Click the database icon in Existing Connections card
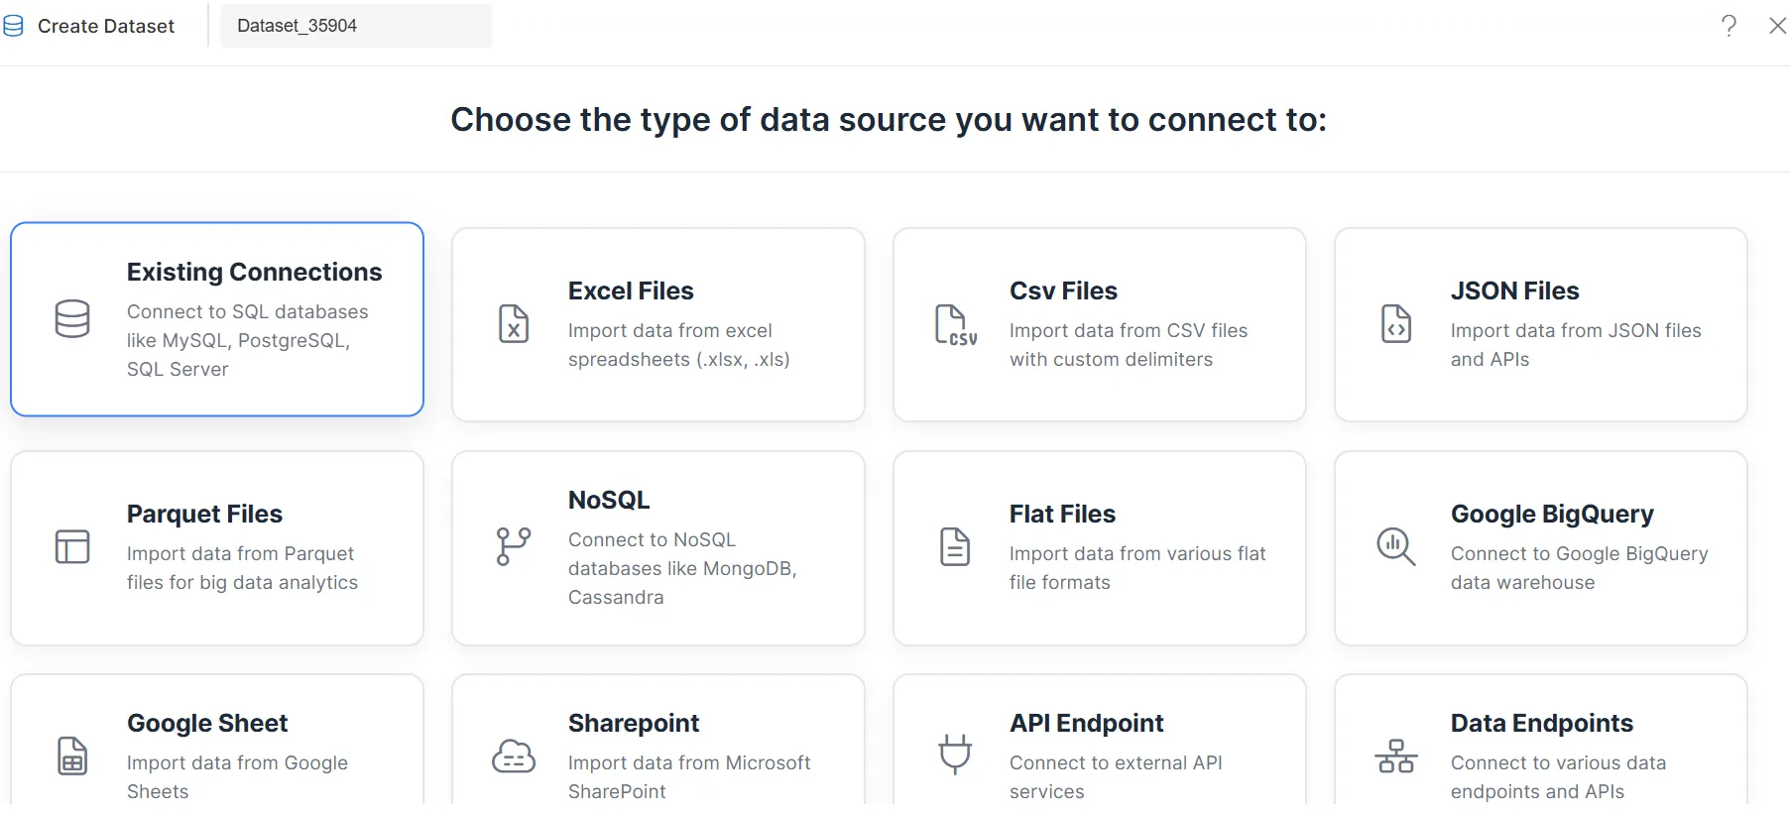Screen dimensions: 1790x815 coord(72,319)
